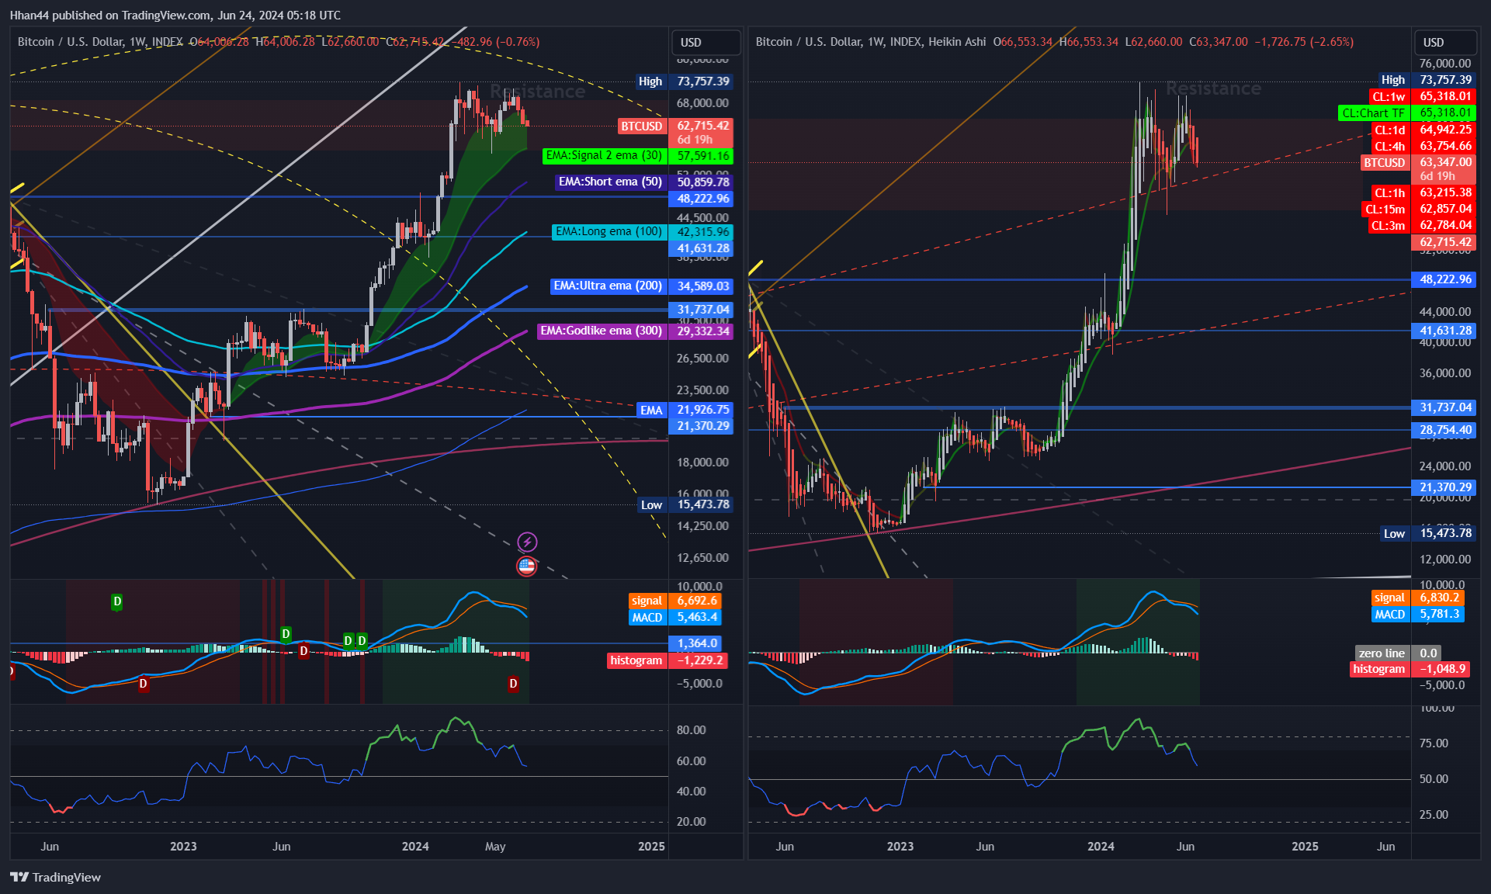The image size is (1491, 894).
Task: Click right chart 31,737.04 level label
Action: [x=1444, y=407]
